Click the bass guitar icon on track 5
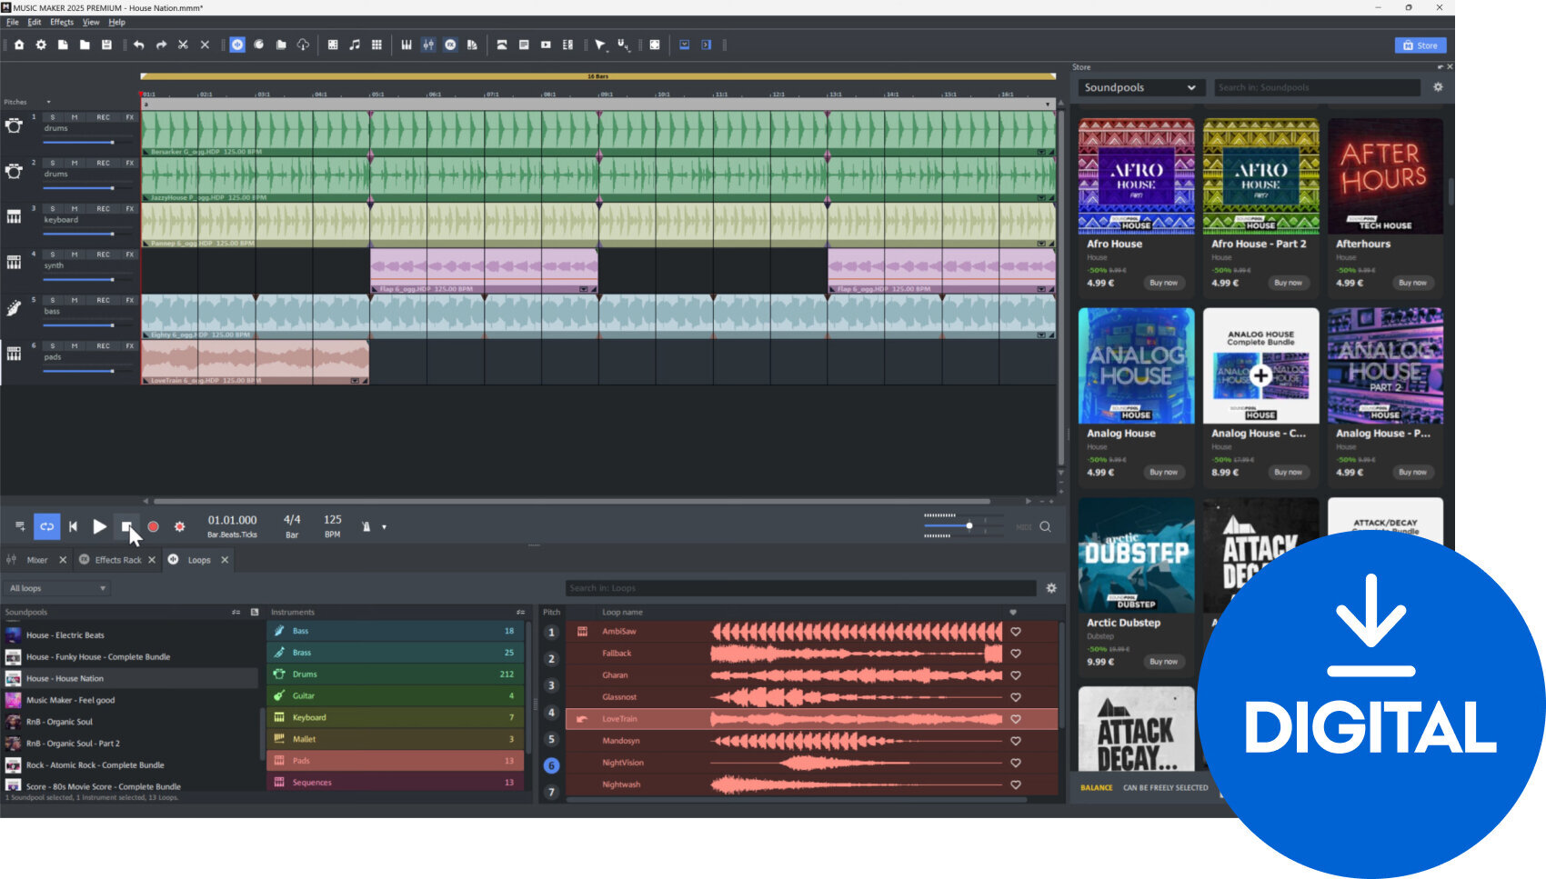The height and width of the screenshot is (879, 1546). coord(13,308)
